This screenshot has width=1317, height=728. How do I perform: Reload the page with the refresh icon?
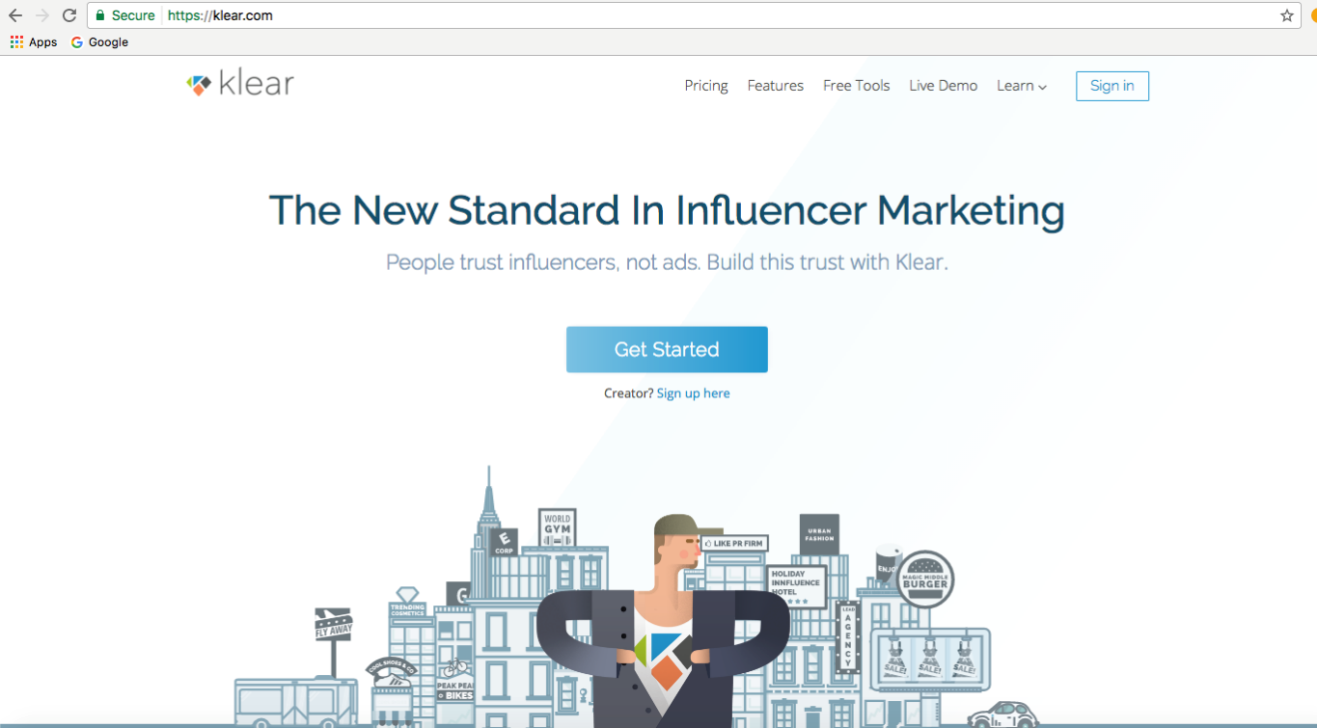(69, 16)
